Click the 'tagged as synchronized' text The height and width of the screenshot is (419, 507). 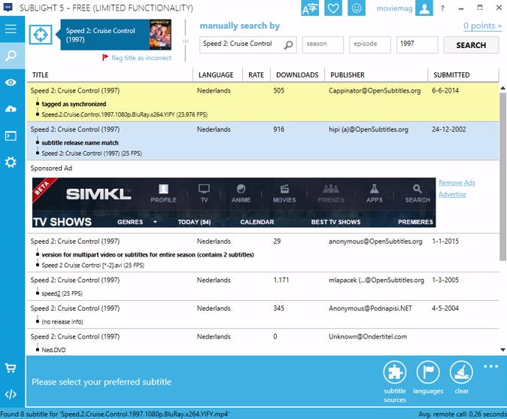point(74,104)
